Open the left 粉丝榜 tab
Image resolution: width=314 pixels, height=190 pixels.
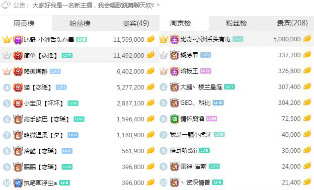point(79,23)
